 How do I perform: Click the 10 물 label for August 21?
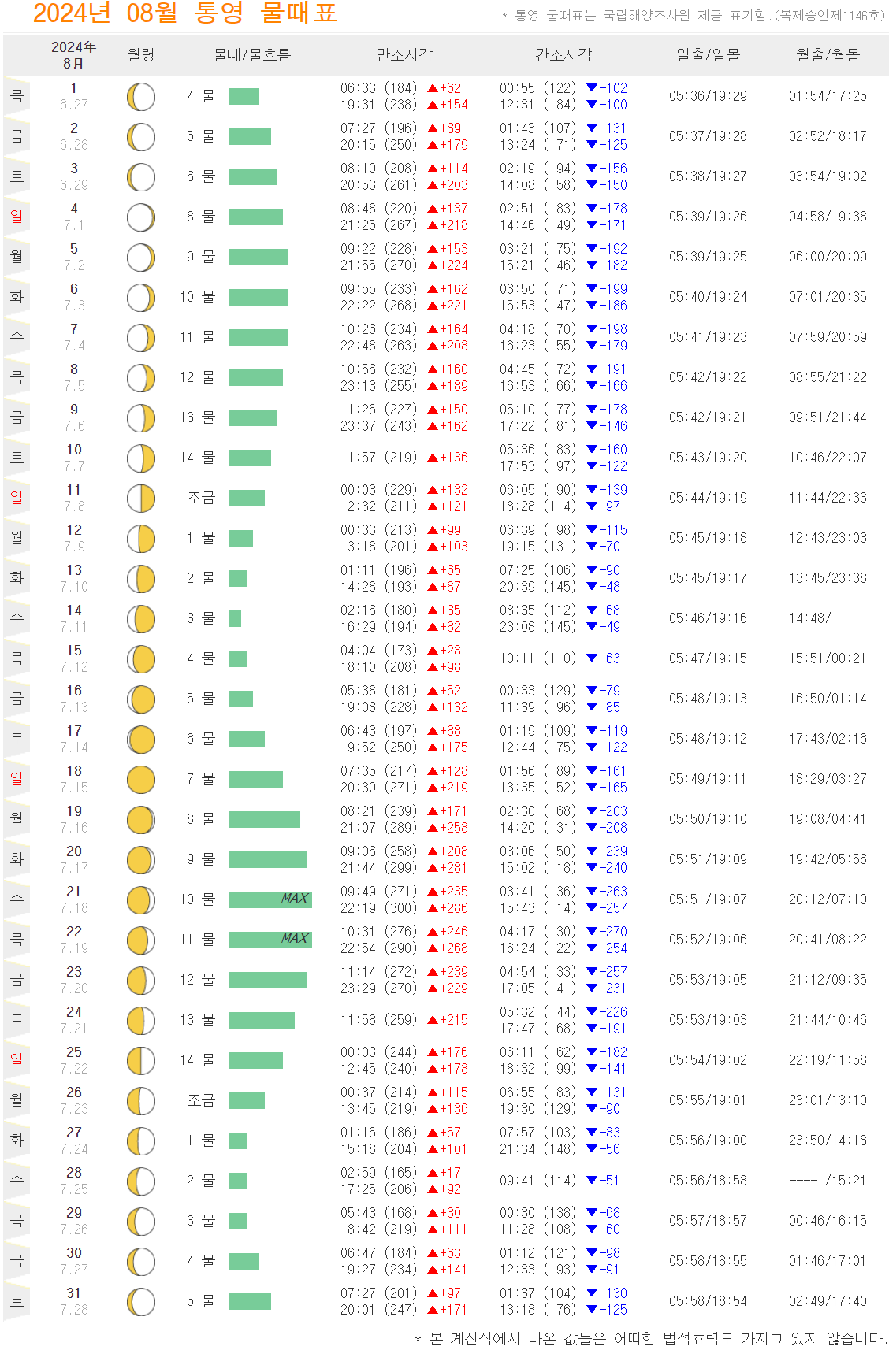click(197, 899)
